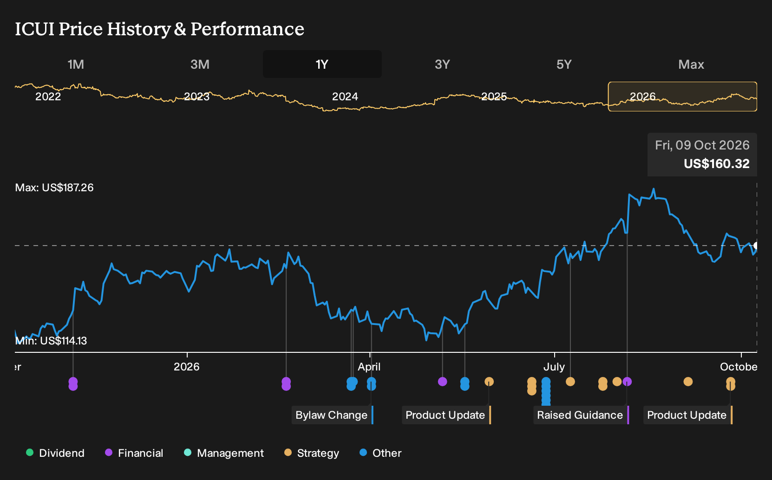772x480 pixels.
Task: Click the 'Max: US$187.26' label
Action: pos(54,188)
